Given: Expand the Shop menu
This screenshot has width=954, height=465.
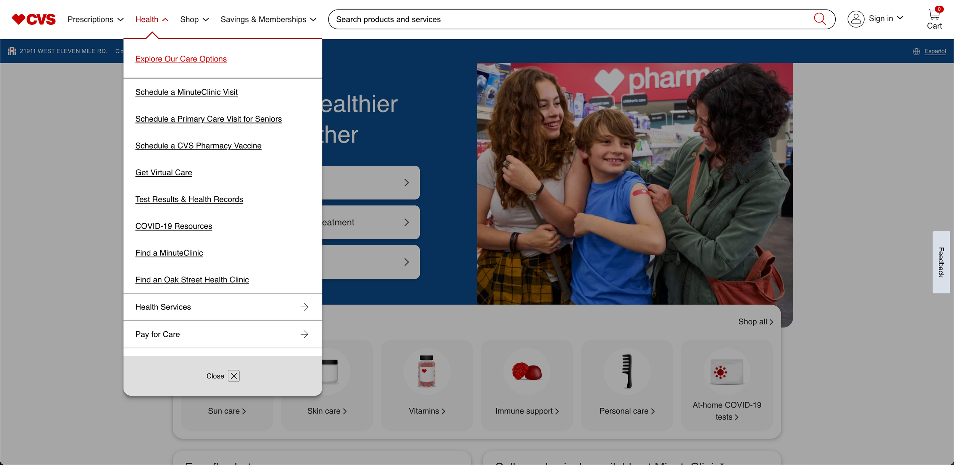Looking at the screenshot, I should (195, 19).
